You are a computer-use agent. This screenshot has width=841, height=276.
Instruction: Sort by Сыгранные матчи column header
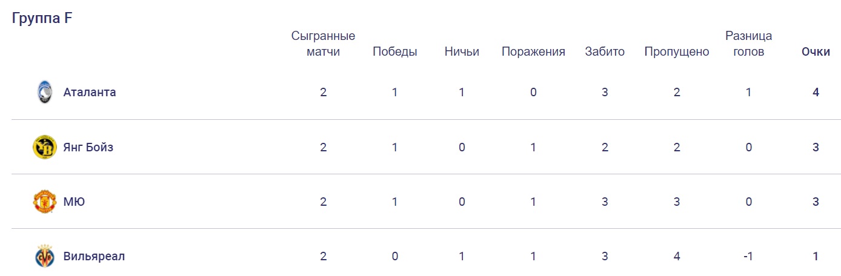pos(323,44)
